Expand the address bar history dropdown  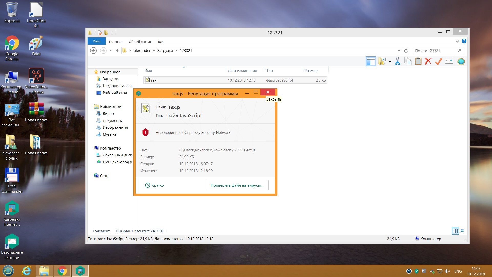[399, 51]
